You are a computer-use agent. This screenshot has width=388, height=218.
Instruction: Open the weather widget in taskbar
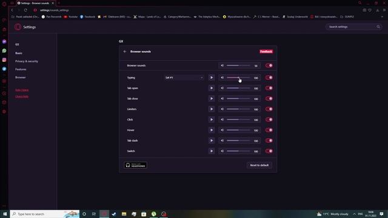pyautogui.click(x=333, y=214)
